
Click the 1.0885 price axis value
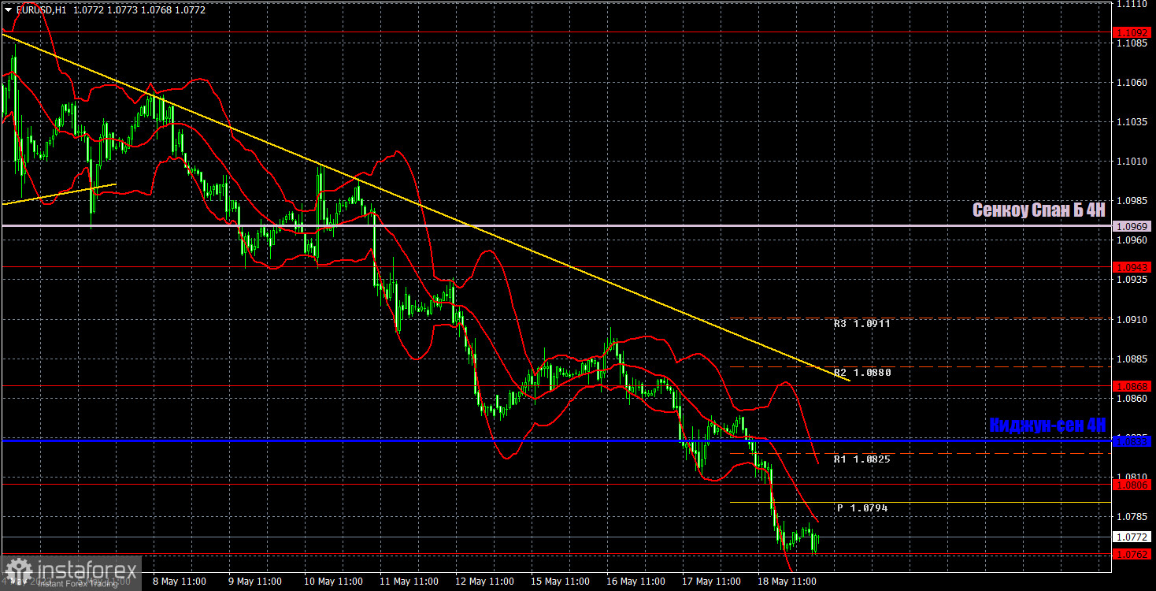click(x=1132, y=359)
